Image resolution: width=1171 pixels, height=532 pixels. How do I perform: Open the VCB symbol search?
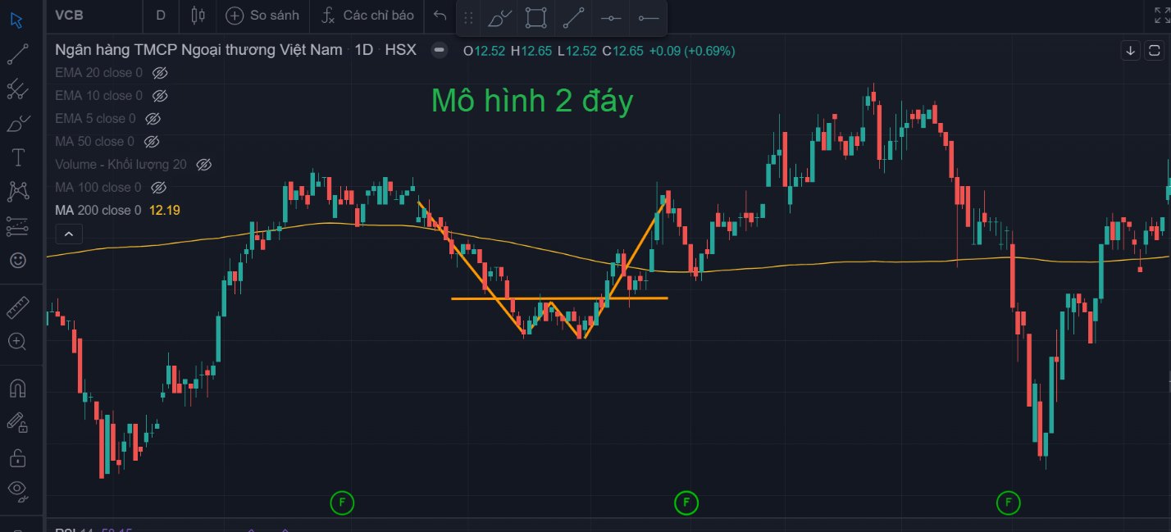pyautogui.click(x=70, y=15)
